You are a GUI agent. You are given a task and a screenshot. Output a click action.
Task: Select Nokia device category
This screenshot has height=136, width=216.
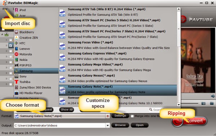coord(36,60)
